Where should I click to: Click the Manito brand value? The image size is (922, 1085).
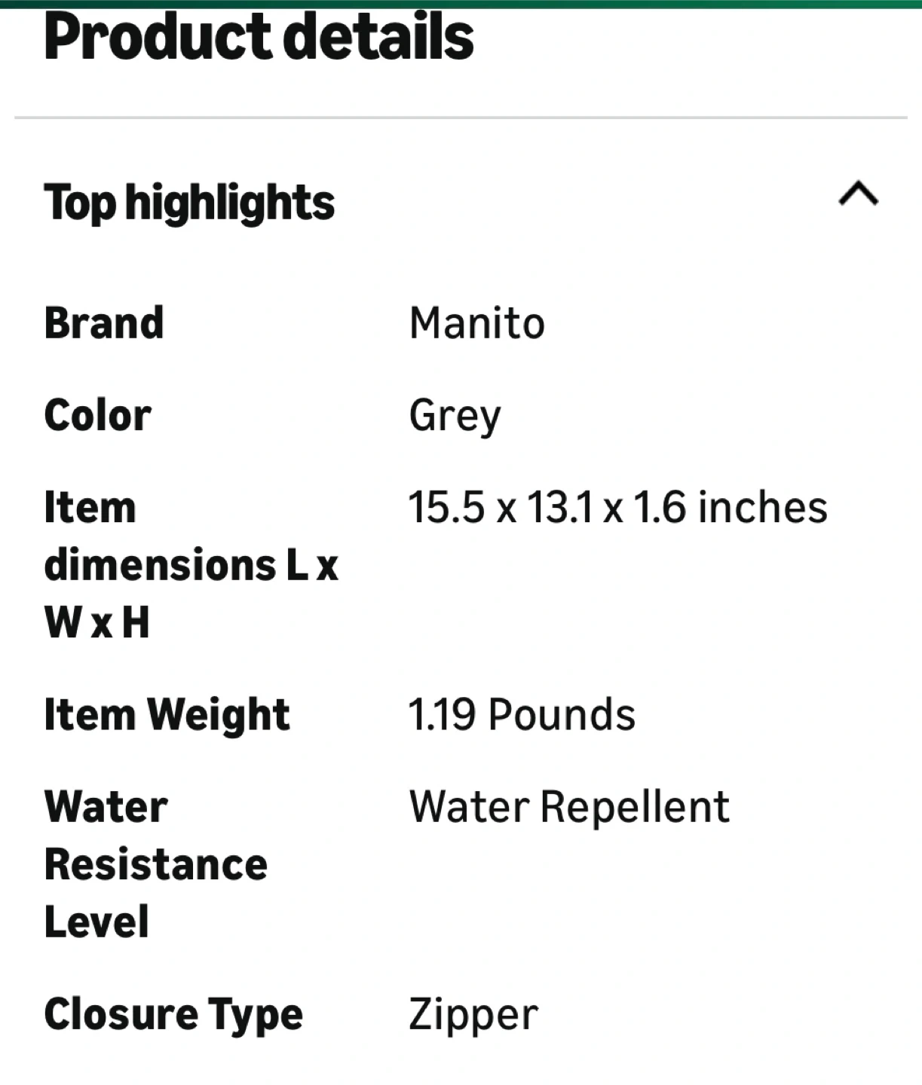coord(476,323)
